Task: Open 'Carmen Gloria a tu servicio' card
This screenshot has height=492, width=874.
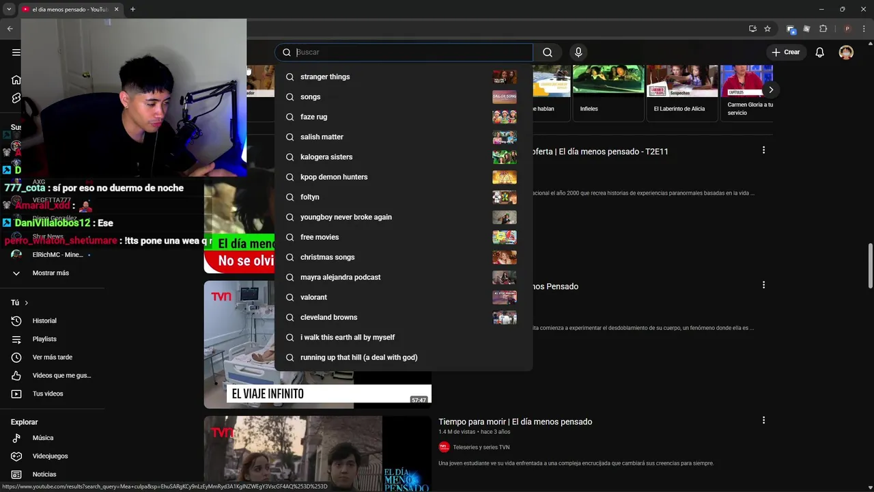Action: pos(747,92)
